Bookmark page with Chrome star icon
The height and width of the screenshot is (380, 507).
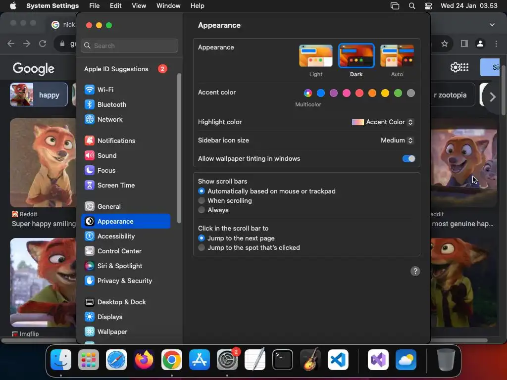[445, 44]
